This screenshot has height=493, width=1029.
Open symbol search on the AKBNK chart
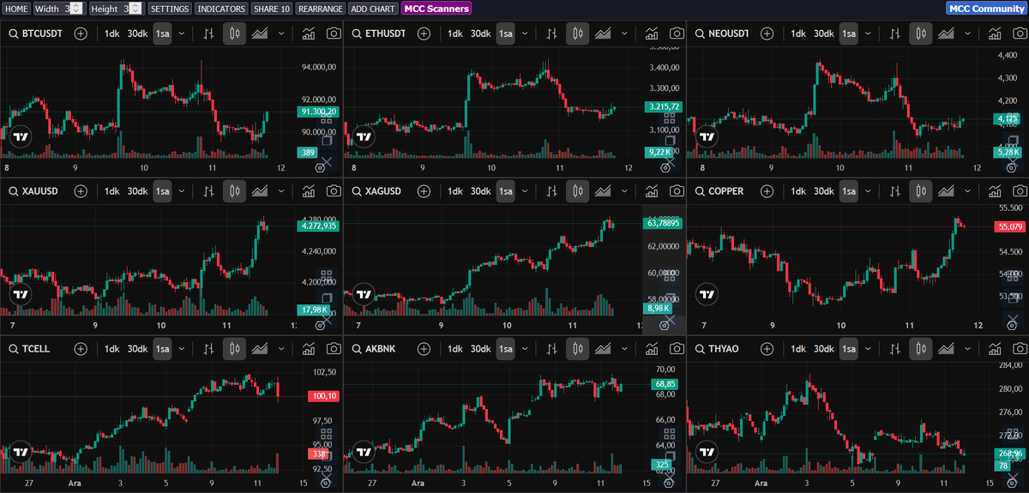pyautogui.click(x=375, y=349)
